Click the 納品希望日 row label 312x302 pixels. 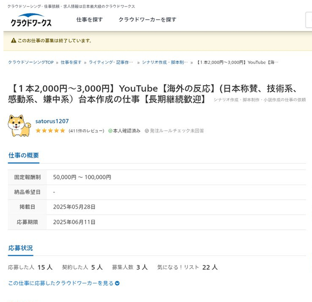click(28, 192)
